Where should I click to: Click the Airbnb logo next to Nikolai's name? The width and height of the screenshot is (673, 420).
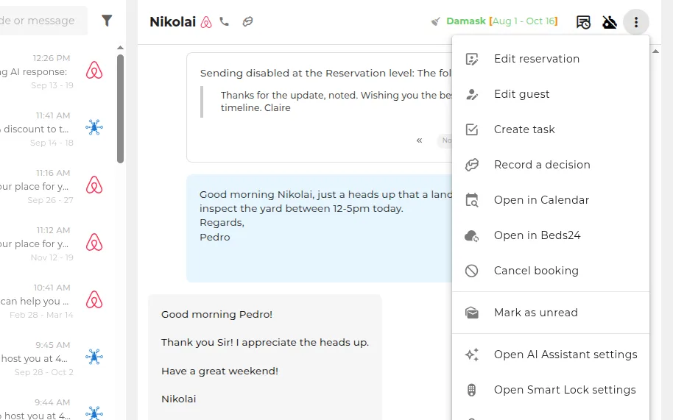[206, 22]
